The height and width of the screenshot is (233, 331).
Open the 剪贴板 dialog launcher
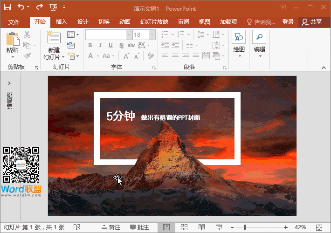pyautogui.click(x=36, y=68)
